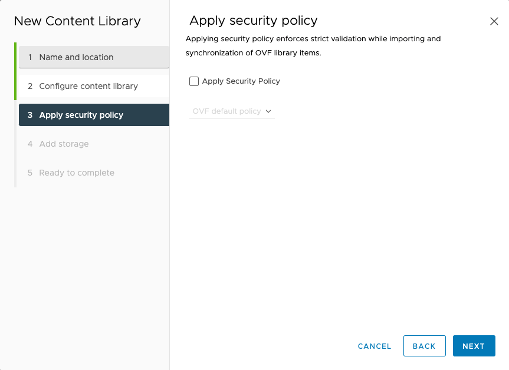The width and height of the screenshot is (509, 370).
Task: Click step number 2 in the wizard sidebar
Action: tap(30, 86)
